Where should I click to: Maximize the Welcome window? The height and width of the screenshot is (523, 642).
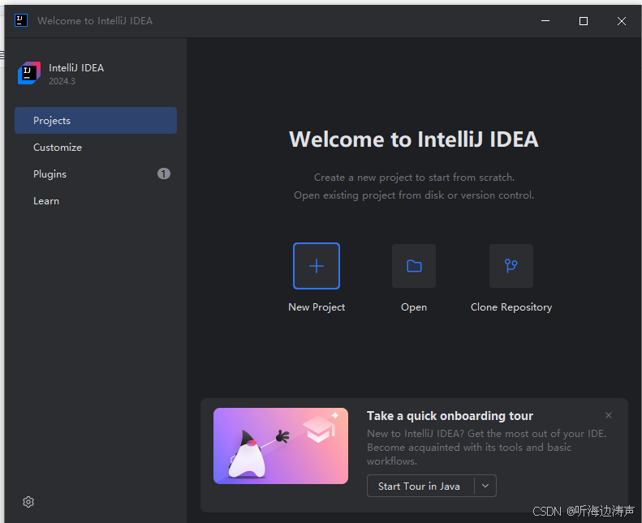pos(584,21)
